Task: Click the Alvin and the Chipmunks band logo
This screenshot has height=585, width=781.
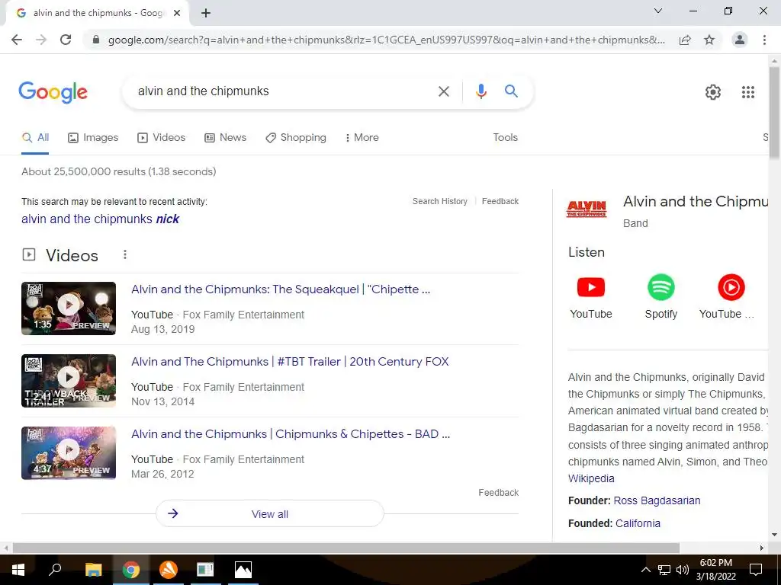Action: coord(587,209)
